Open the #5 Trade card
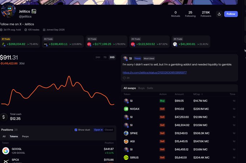The width and height of the screenshot is (246, 163). [x=191, y=42]
